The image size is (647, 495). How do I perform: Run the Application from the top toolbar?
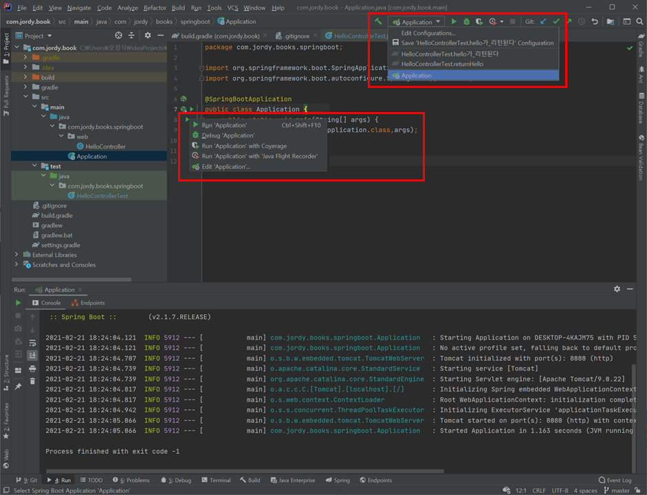(454, 21)
